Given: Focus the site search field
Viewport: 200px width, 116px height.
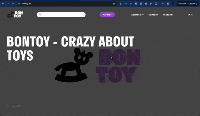Looking at the screenshot, I should (61, 15).
